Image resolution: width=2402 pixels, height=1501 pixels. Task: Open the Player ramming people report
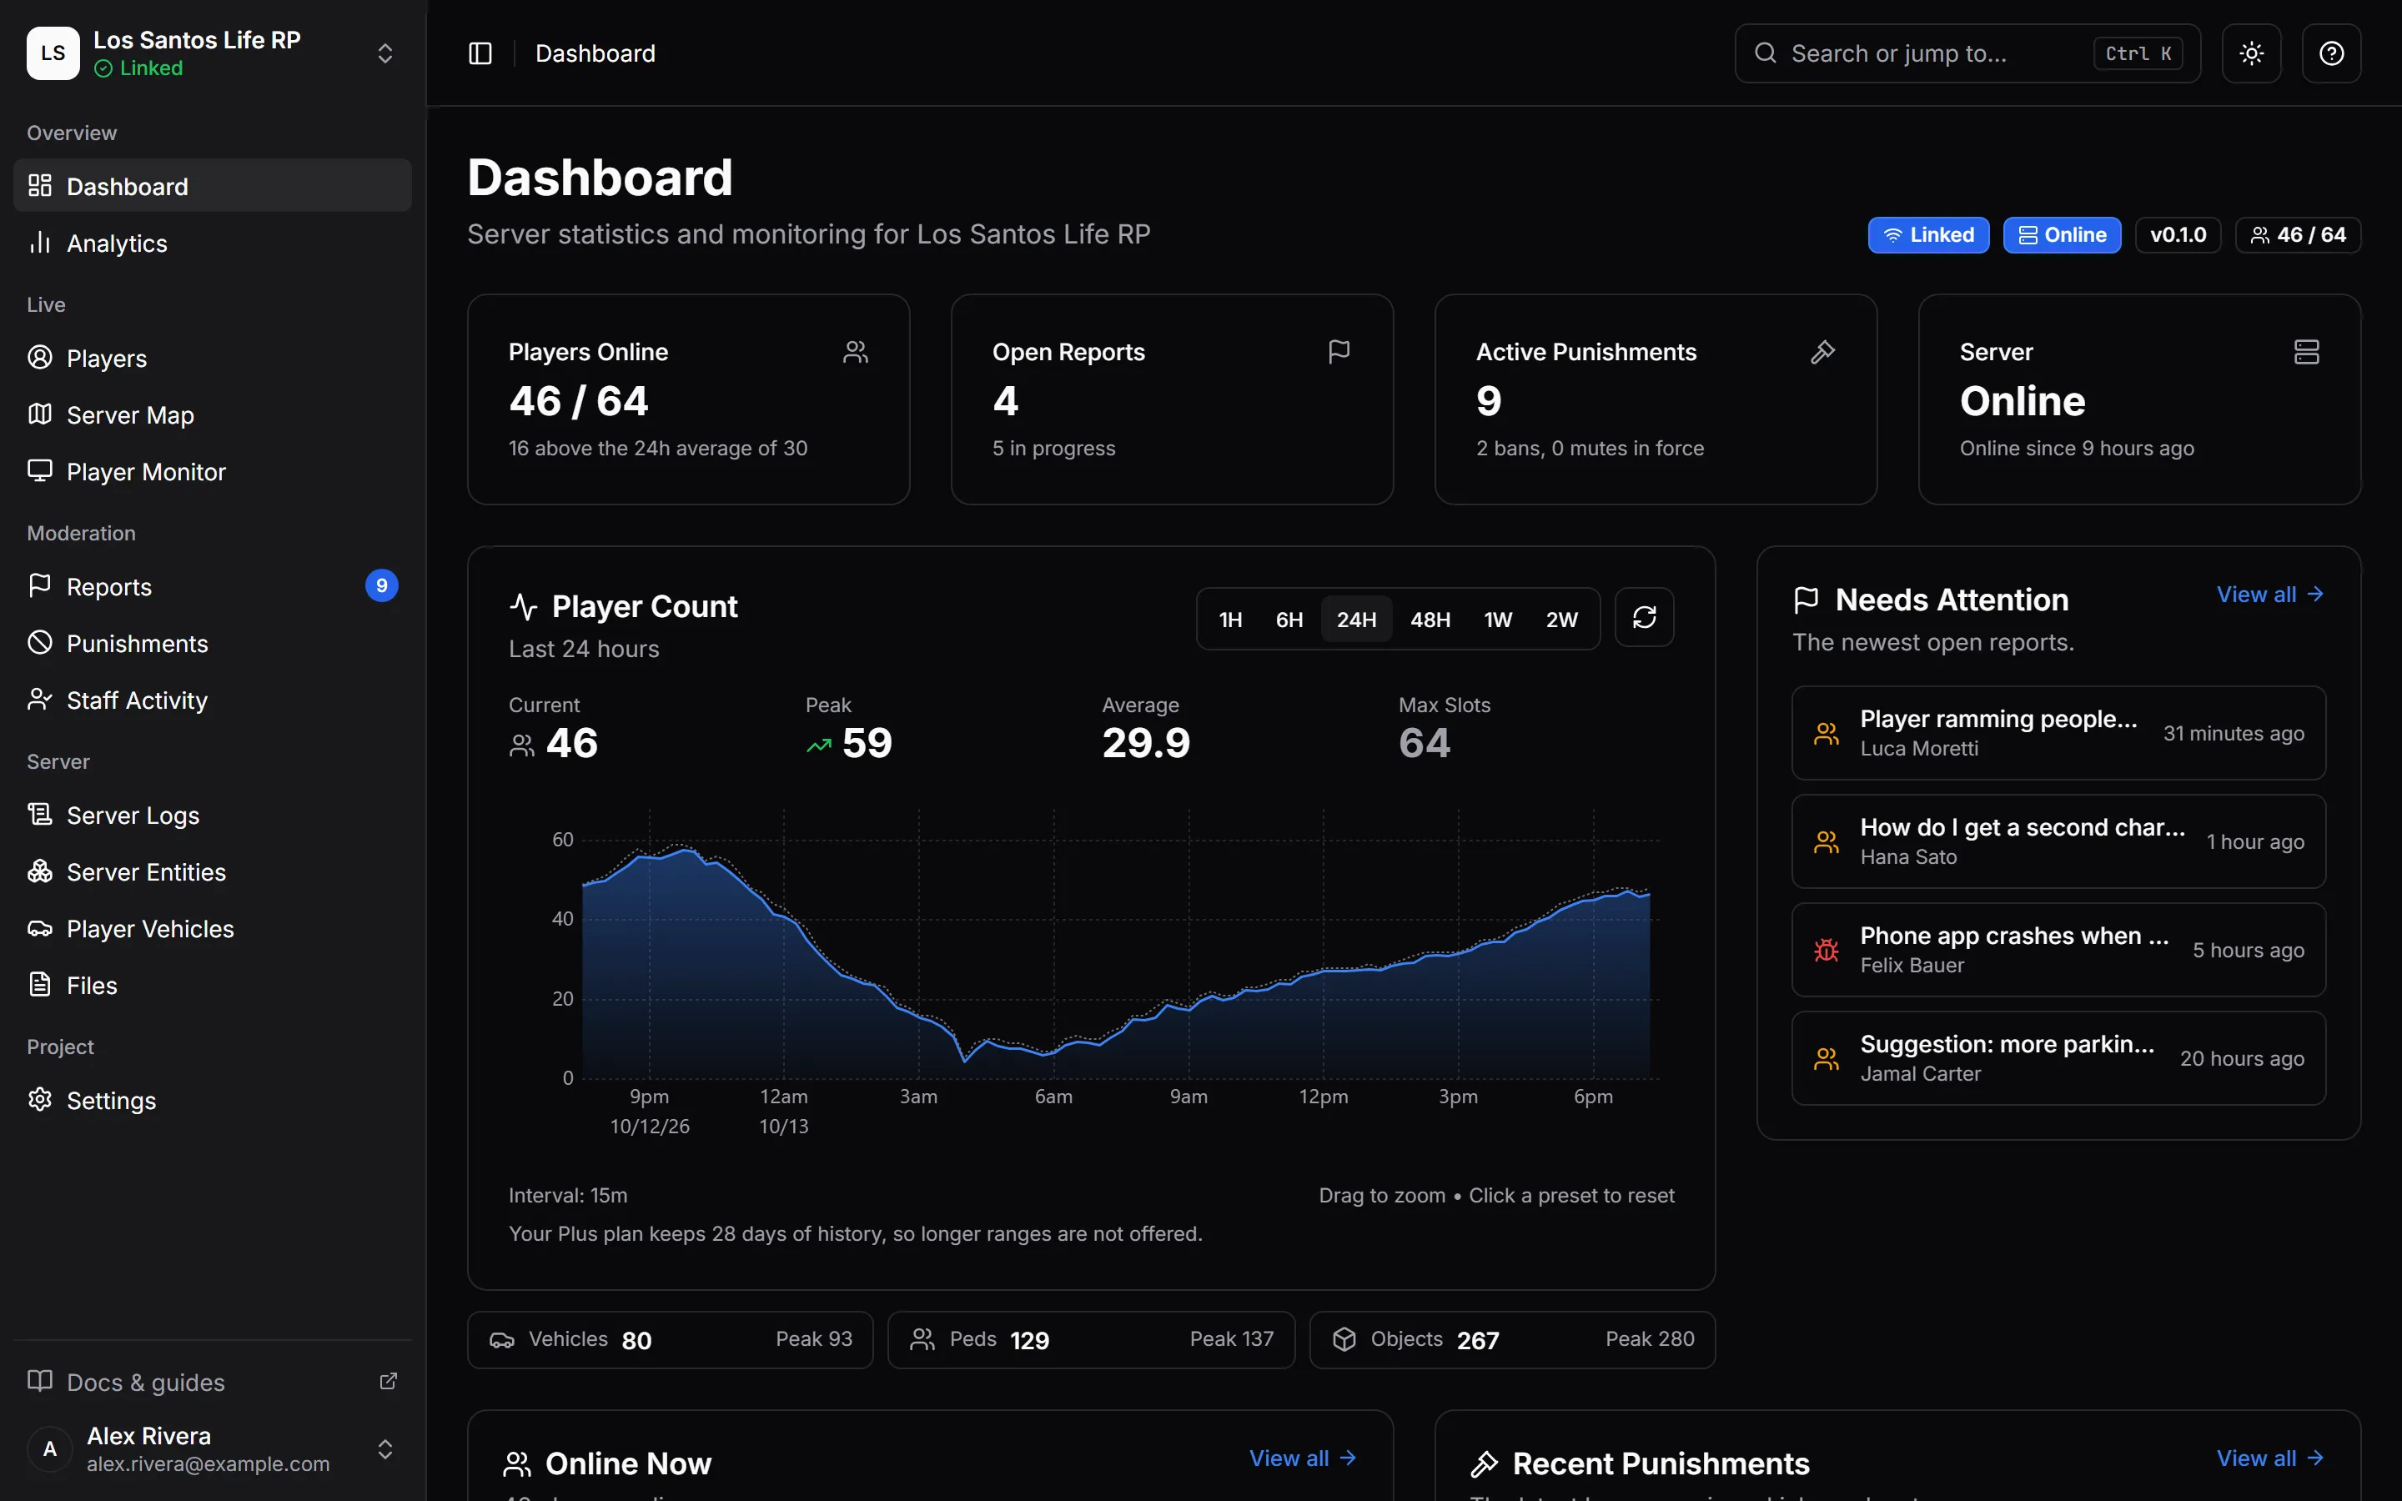click(2058, 733)
